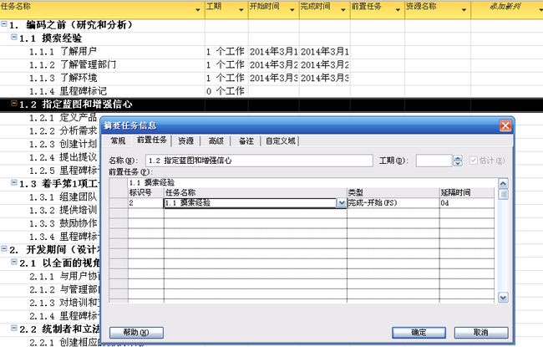Increase the 工期 value with the up stepper
The height and width of the screenshot is (347, 543).
coord(458,158)
